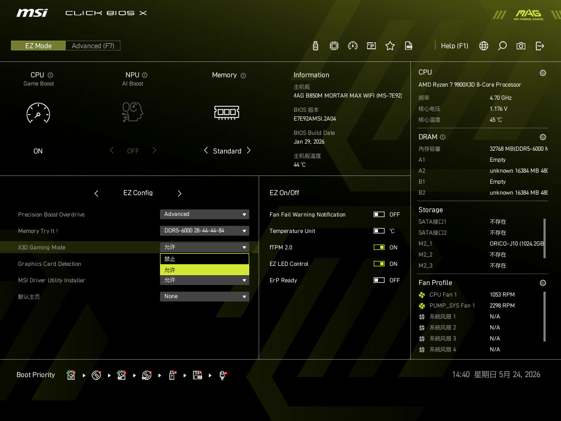Open the Precision Boost Overdrive dropdown
This screenshot has height=421, width=561.
(204, 214)
